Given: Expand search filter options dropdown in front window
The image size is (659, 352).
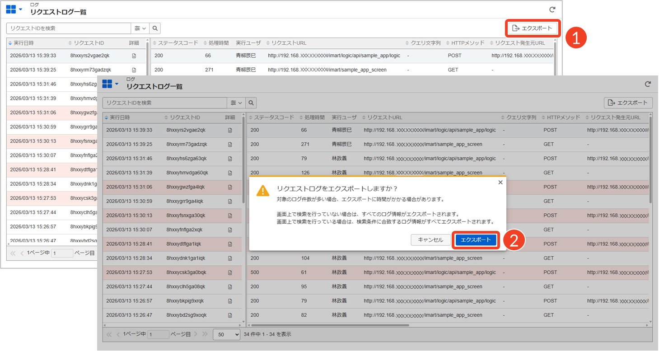Looking at the screenshot, I should tap(236, 103).
